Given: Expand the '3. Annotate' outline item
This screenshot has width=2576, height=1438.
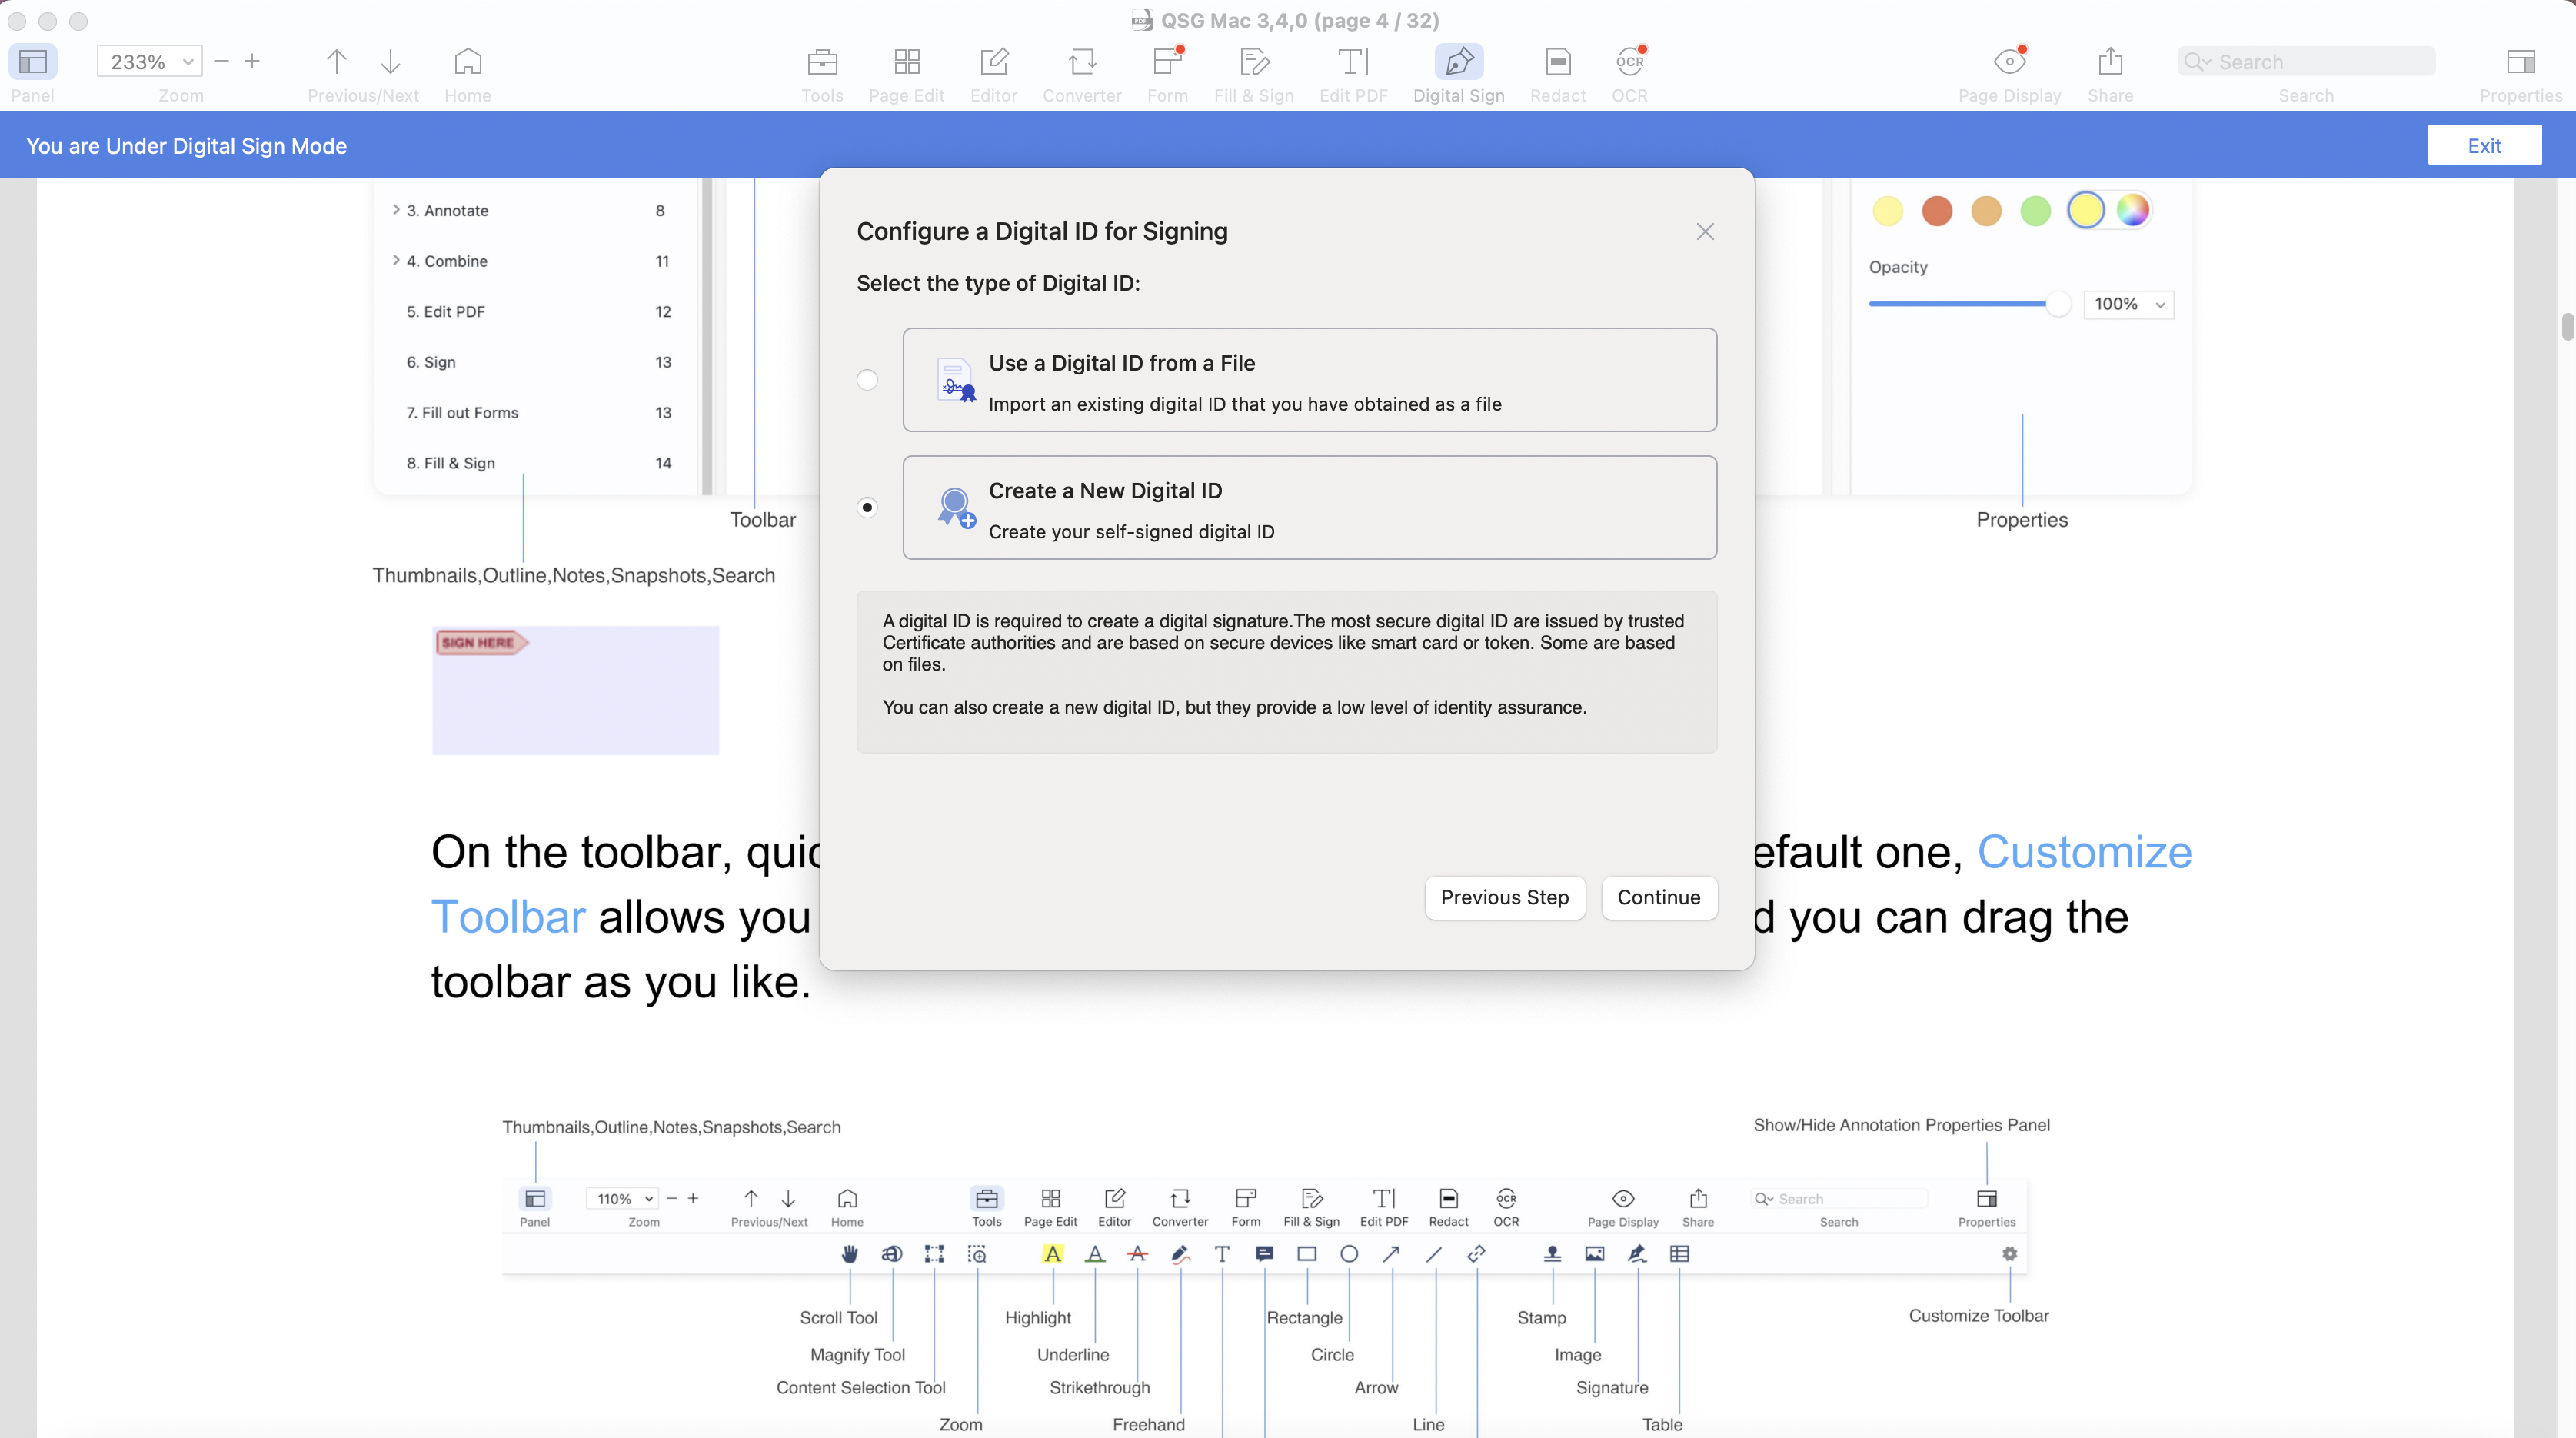Looking at the screenshot, I should (x=396, y=210).
